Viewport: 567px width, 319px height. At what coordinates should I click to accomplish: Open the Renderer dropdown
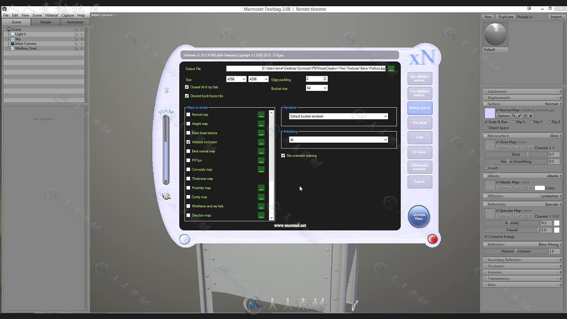(x=339, y=117)
